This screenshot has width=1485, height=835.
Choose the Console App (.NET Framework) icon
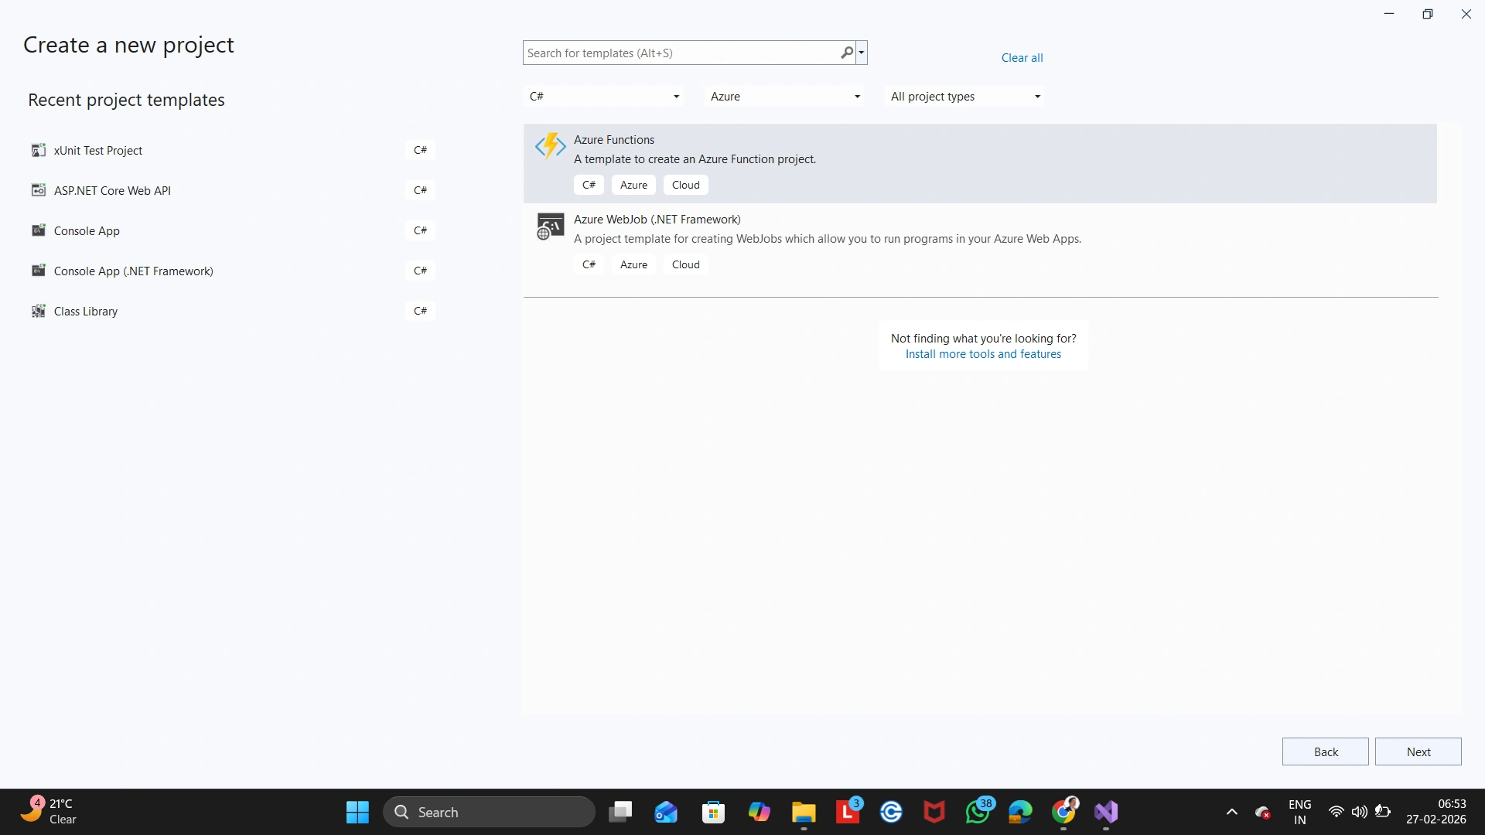(x=38, y=271)
